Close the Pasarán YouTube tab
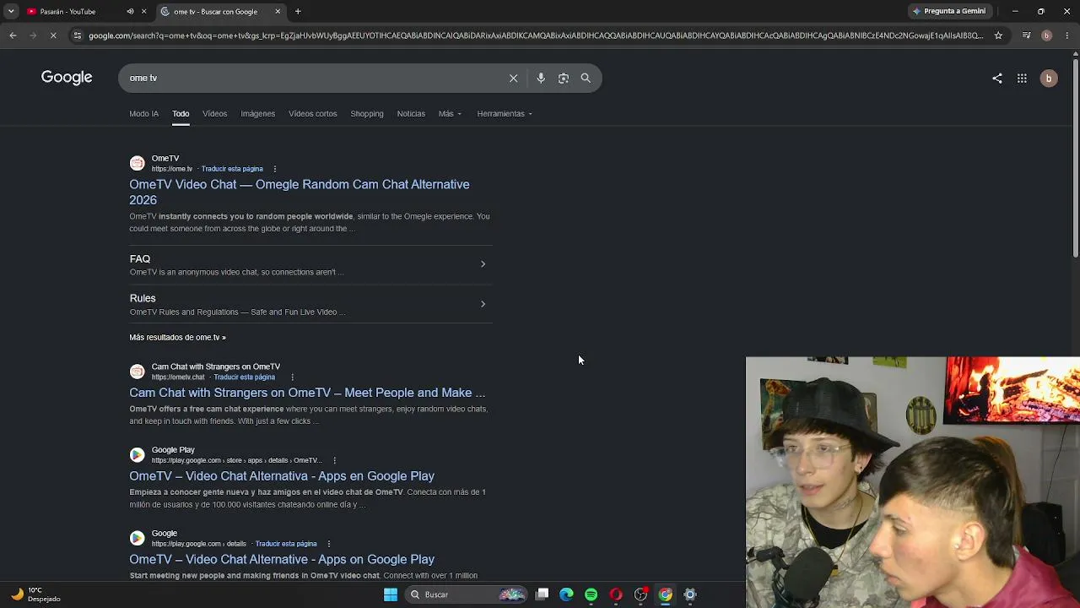This screenshot has height=608, width=1080. point(143,12)
